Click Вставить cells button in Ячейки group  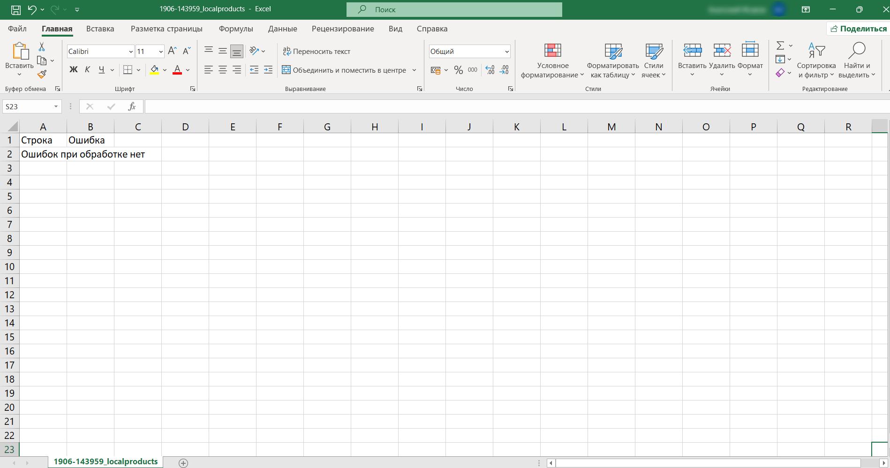point(692,60)
